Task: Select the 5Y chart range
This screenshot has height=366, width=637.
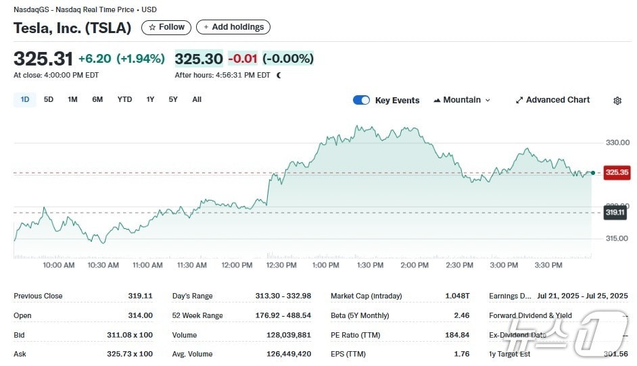Action: [x=173, y=99]
